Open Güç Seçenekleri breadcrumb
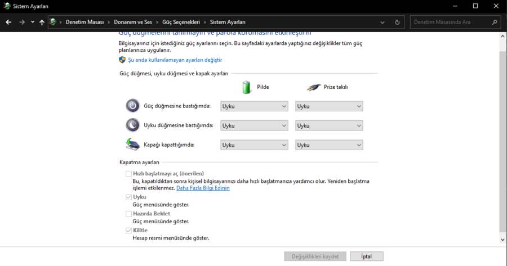Viewport: 507px width, 266px height. pyautogui.click(x=181, y=22)
